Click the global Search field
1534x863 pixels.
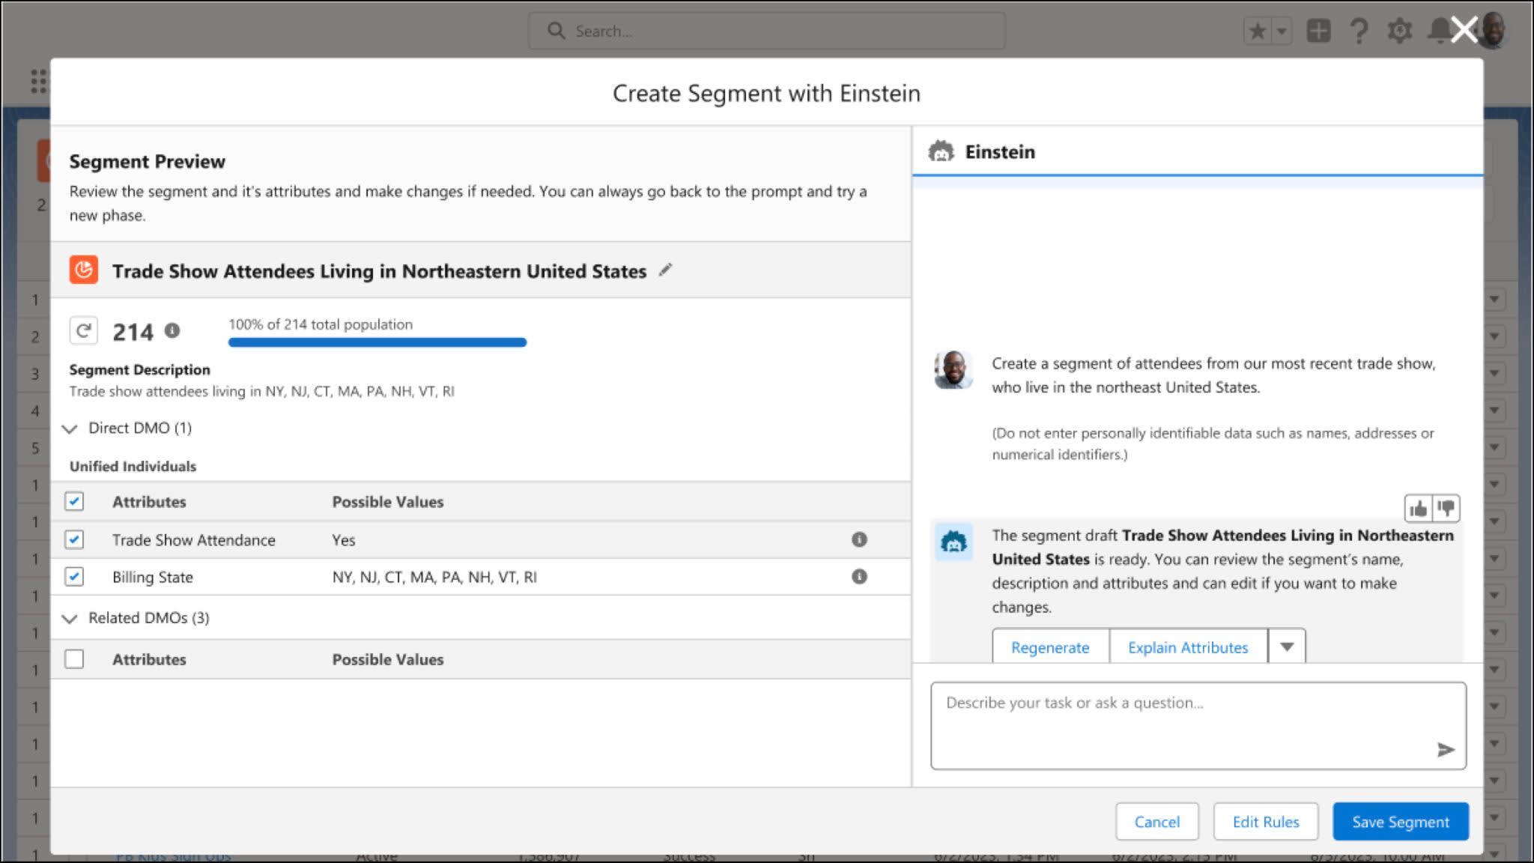click(x=766, y=31)
